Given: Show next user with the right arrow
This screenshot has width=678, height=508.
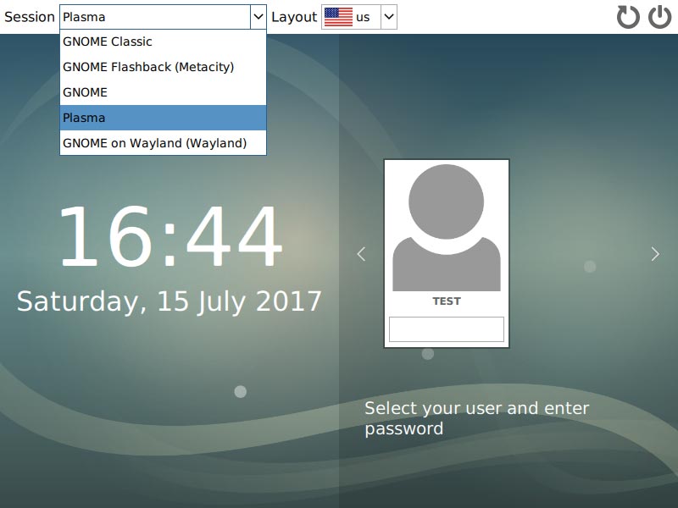Looking at the screenshot, I should click(x=655, y=254).
